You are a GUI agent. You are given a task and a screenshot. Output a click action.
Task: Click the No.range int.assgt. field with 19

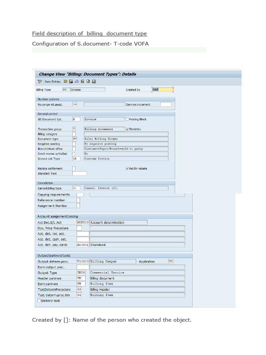point(75,104)
